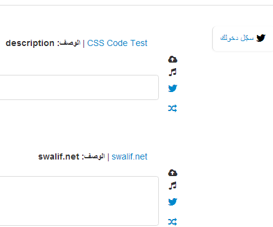The width and height of the screenshot is (273, 227).
Task: Click shuffle icon in CSS Code Test entry
Action: click(172, 109)
